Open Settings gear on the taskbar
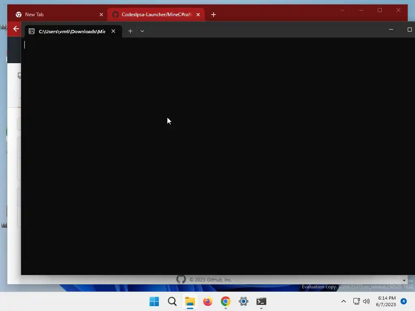Screen dimensions: 415x311 pyautogui.click(x=244, y=301)
